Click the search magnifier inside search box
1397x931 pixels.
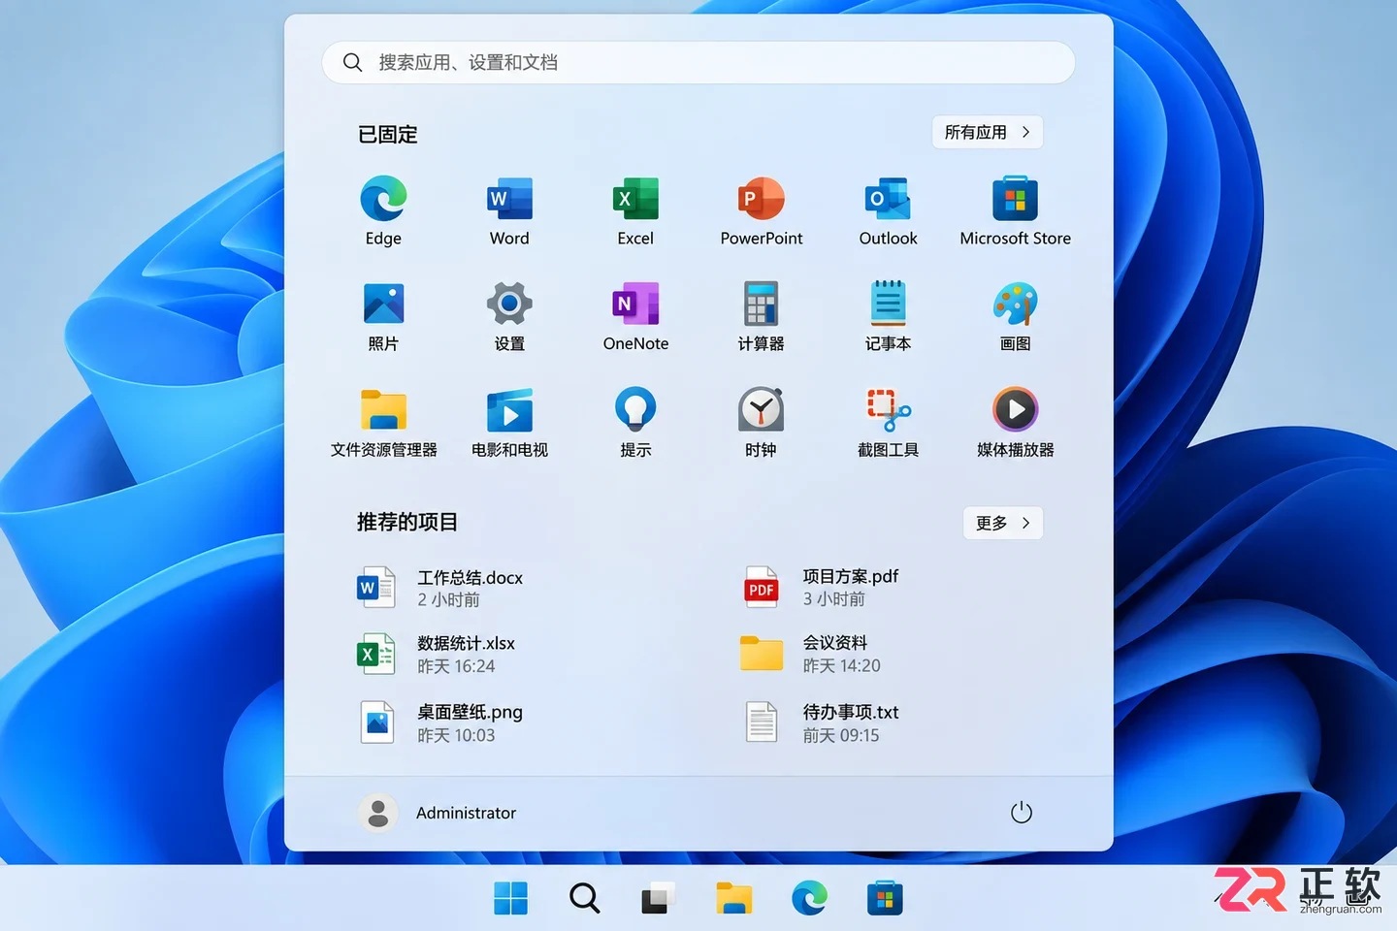coord(352,62)
